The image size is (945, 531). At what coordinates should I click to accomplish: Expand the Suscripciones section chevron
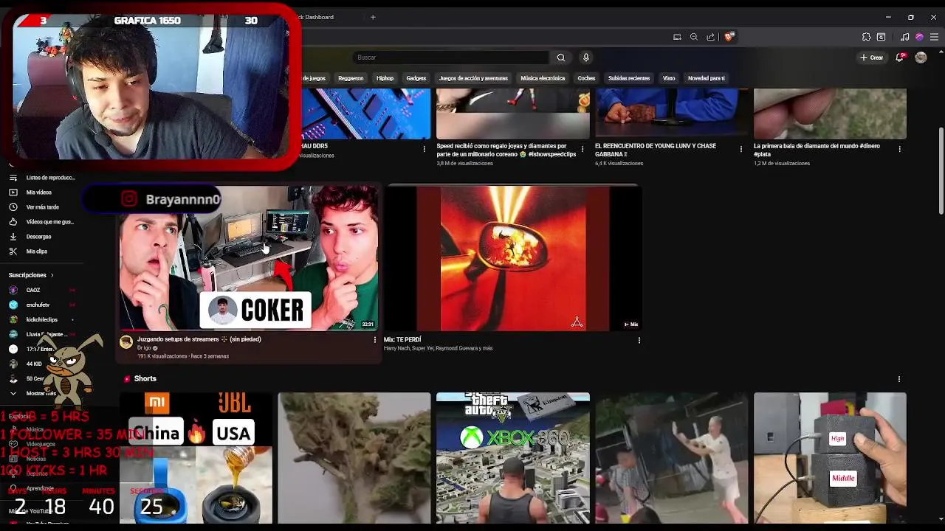(52, 275)
